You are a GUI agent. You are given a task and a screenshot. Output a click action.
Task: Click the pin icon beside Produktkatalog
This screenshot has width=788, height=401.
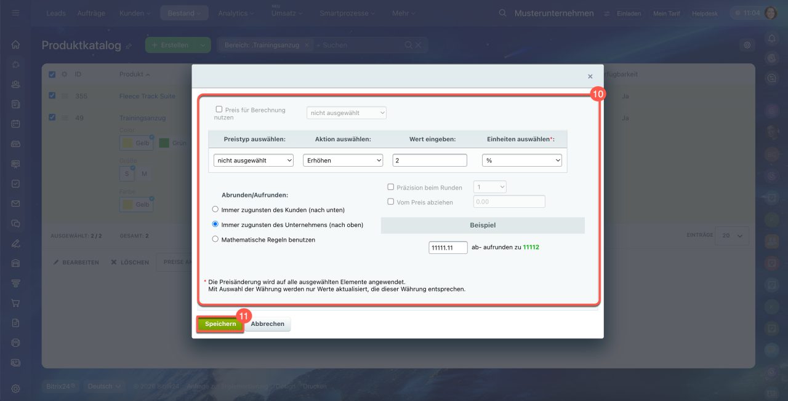point(129,46)
